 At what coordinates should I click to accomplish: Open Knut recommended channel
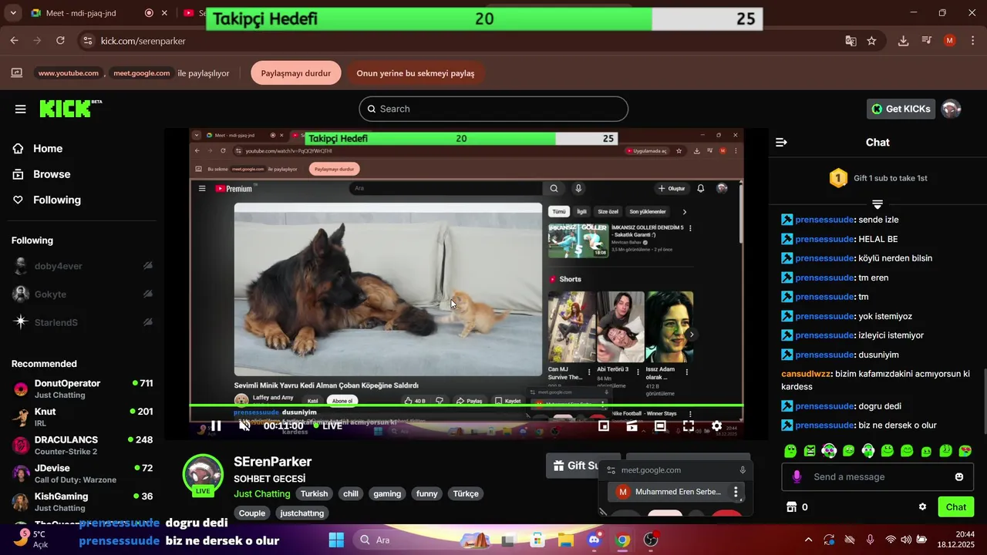83,417
